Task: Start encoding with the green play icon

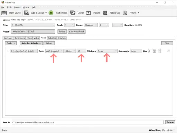Action: [51, 13]
